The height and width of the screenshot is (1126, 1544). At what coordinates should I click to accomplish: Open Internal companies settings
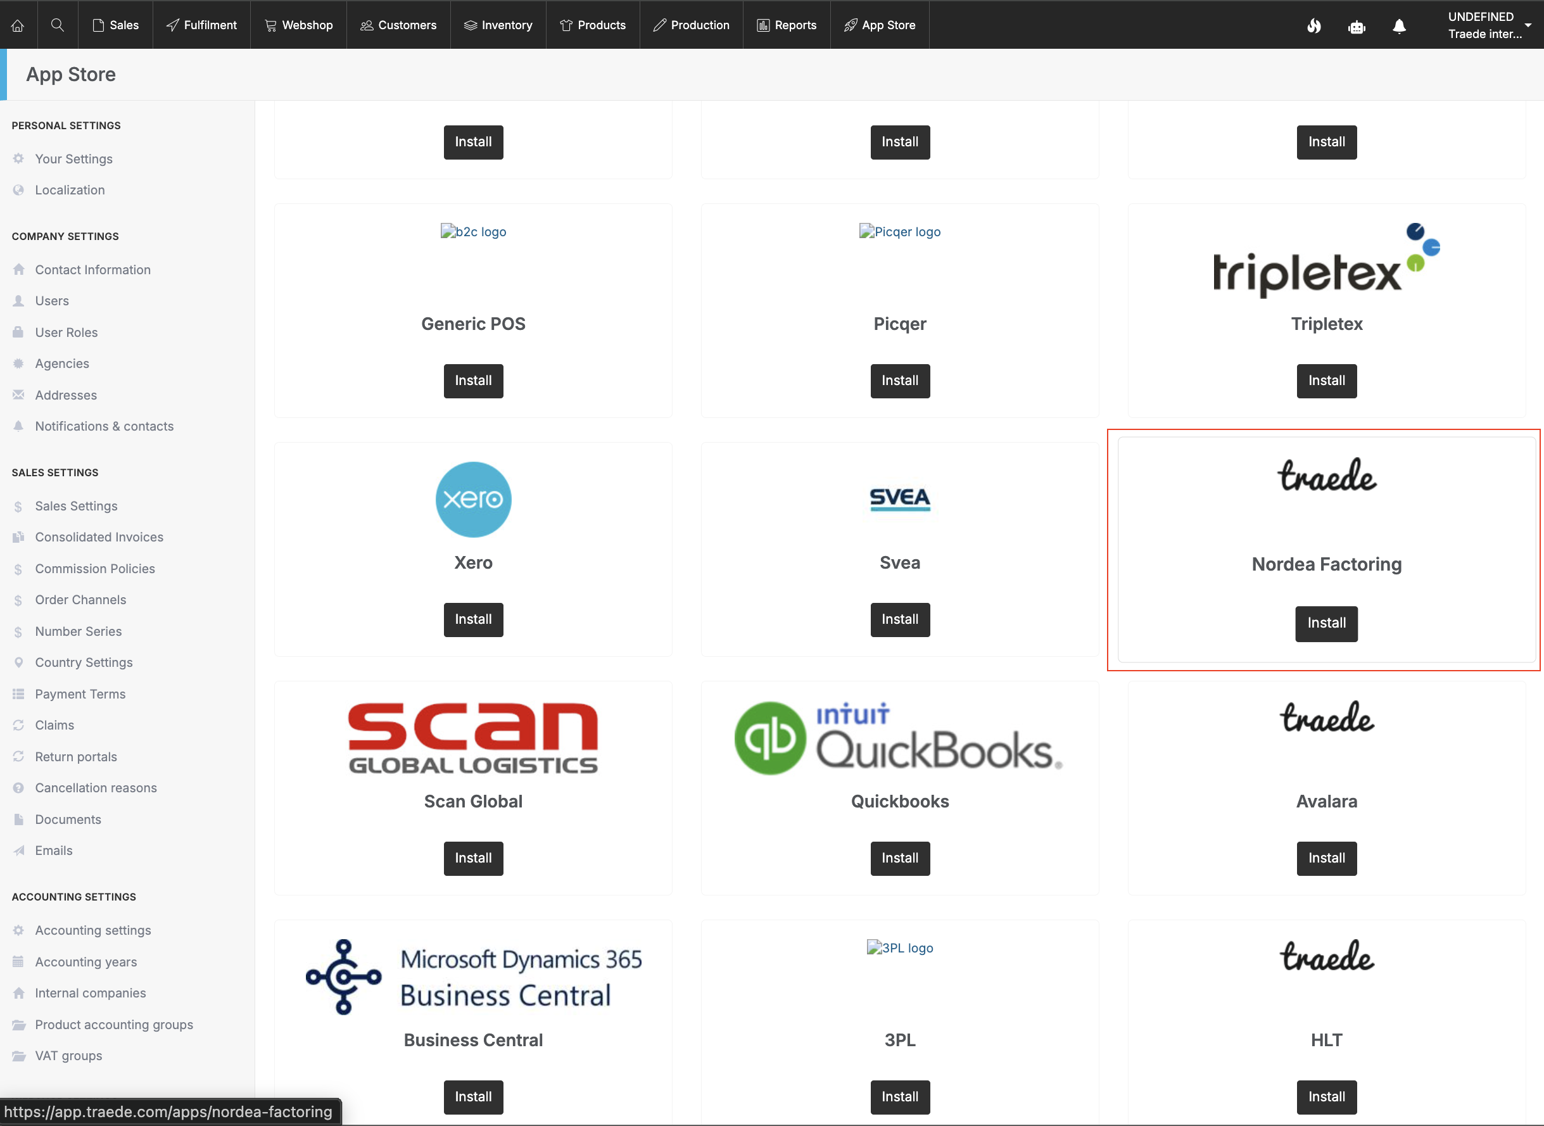(x=91, y=993)
